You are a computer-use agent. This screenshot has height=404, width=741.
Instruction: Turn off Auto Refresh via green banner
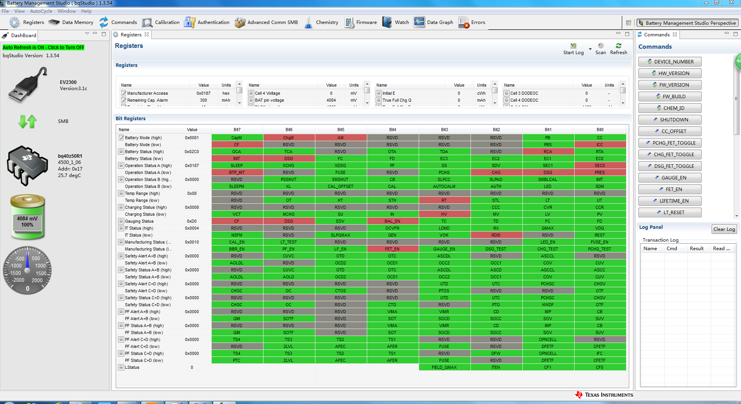coord(43,47)
